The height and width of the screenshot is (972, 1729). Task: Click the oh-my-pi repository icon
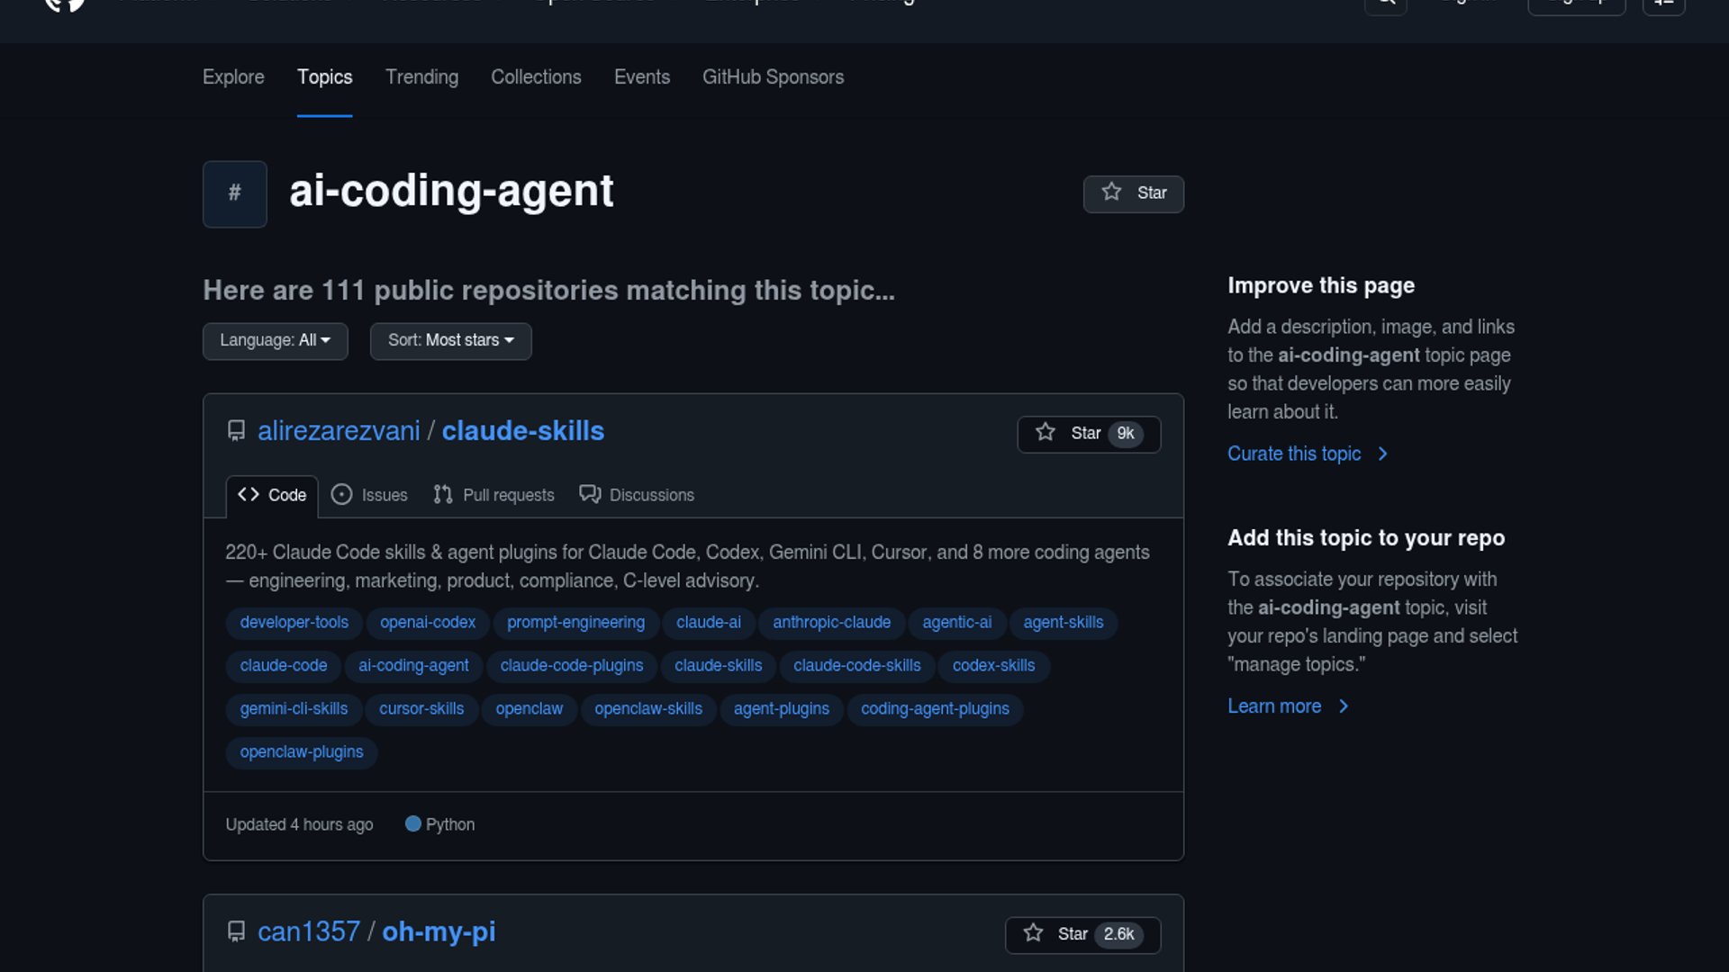pos(236,931)
